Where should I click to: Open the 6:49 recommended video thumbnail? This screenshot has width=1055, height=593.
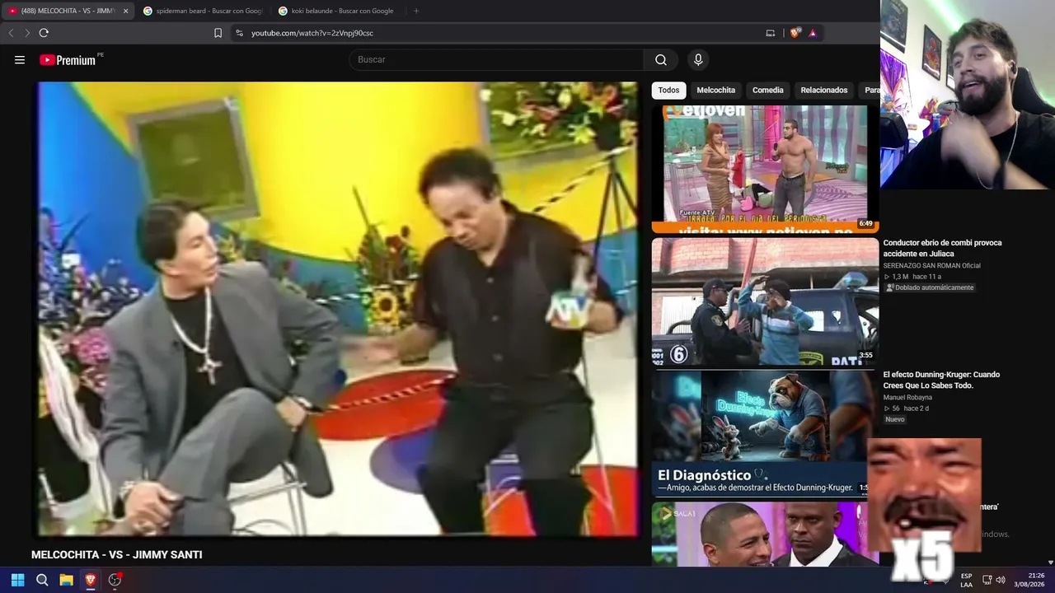point(765,169)
